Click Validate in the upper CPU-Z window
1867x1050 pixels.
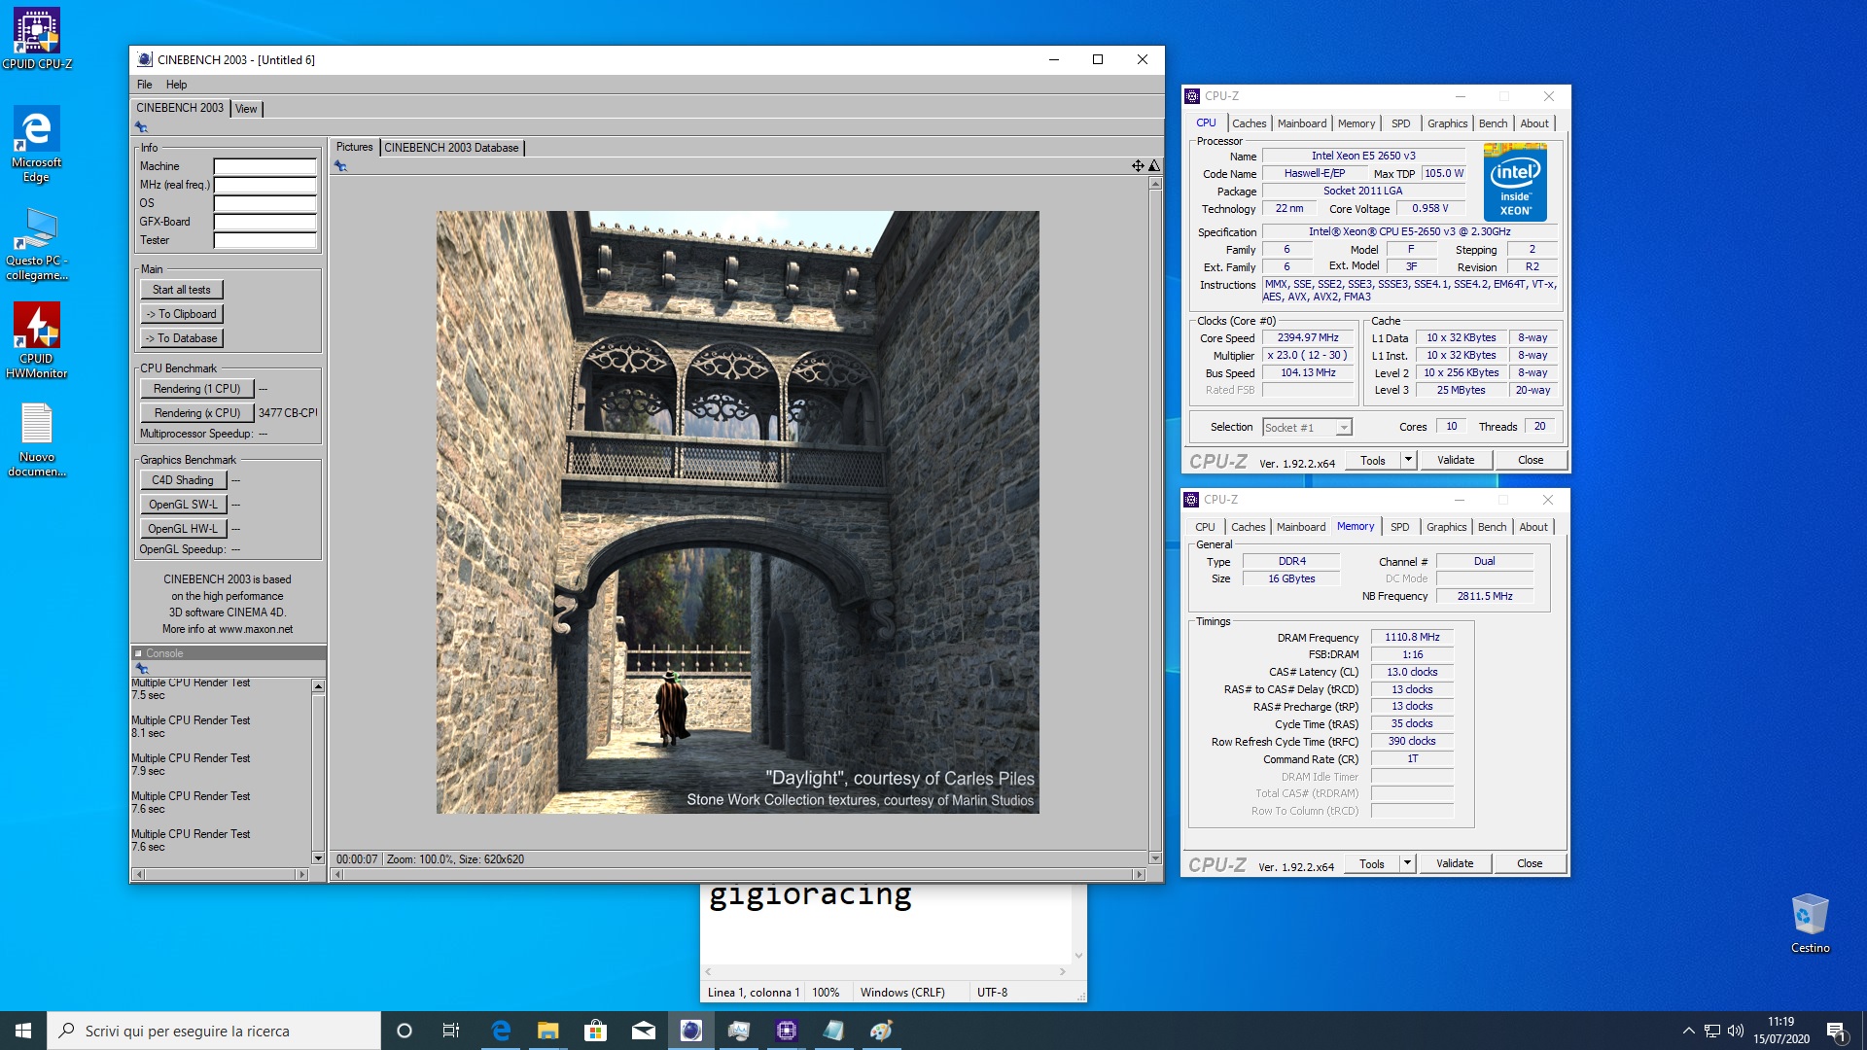pos(1455,460)
